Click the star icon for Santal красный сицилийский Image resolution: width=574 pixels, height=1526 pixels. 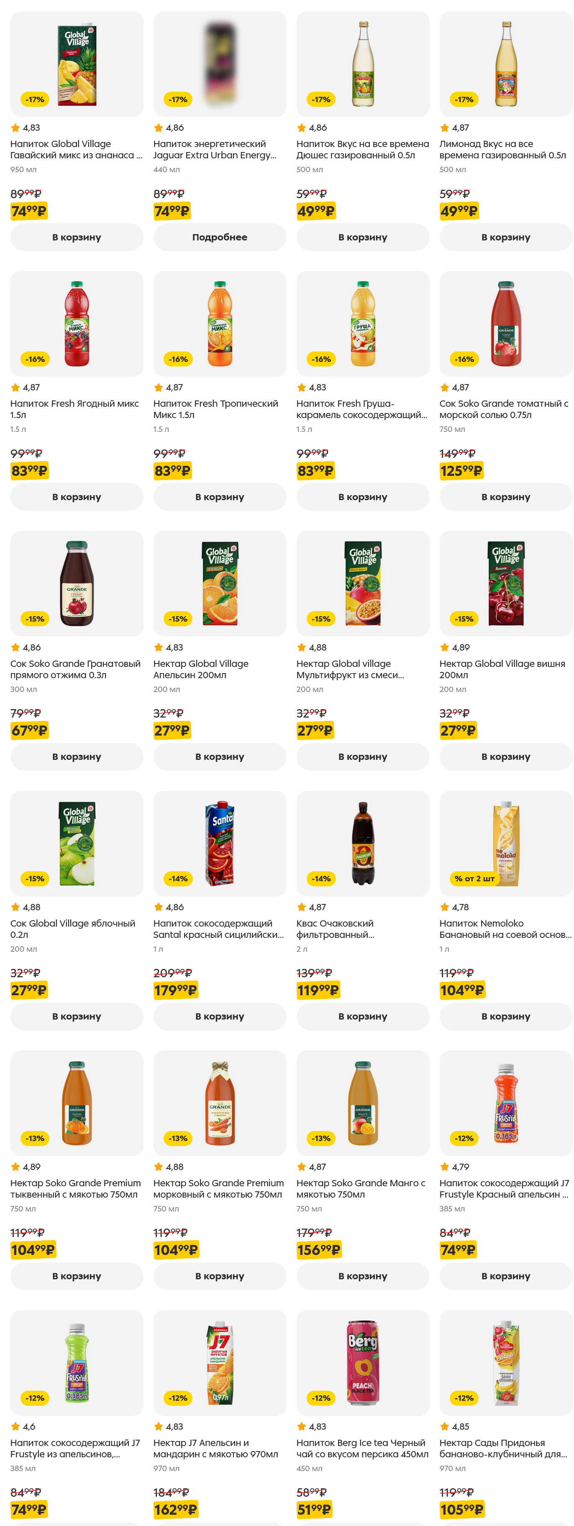[x=158, y=907]
